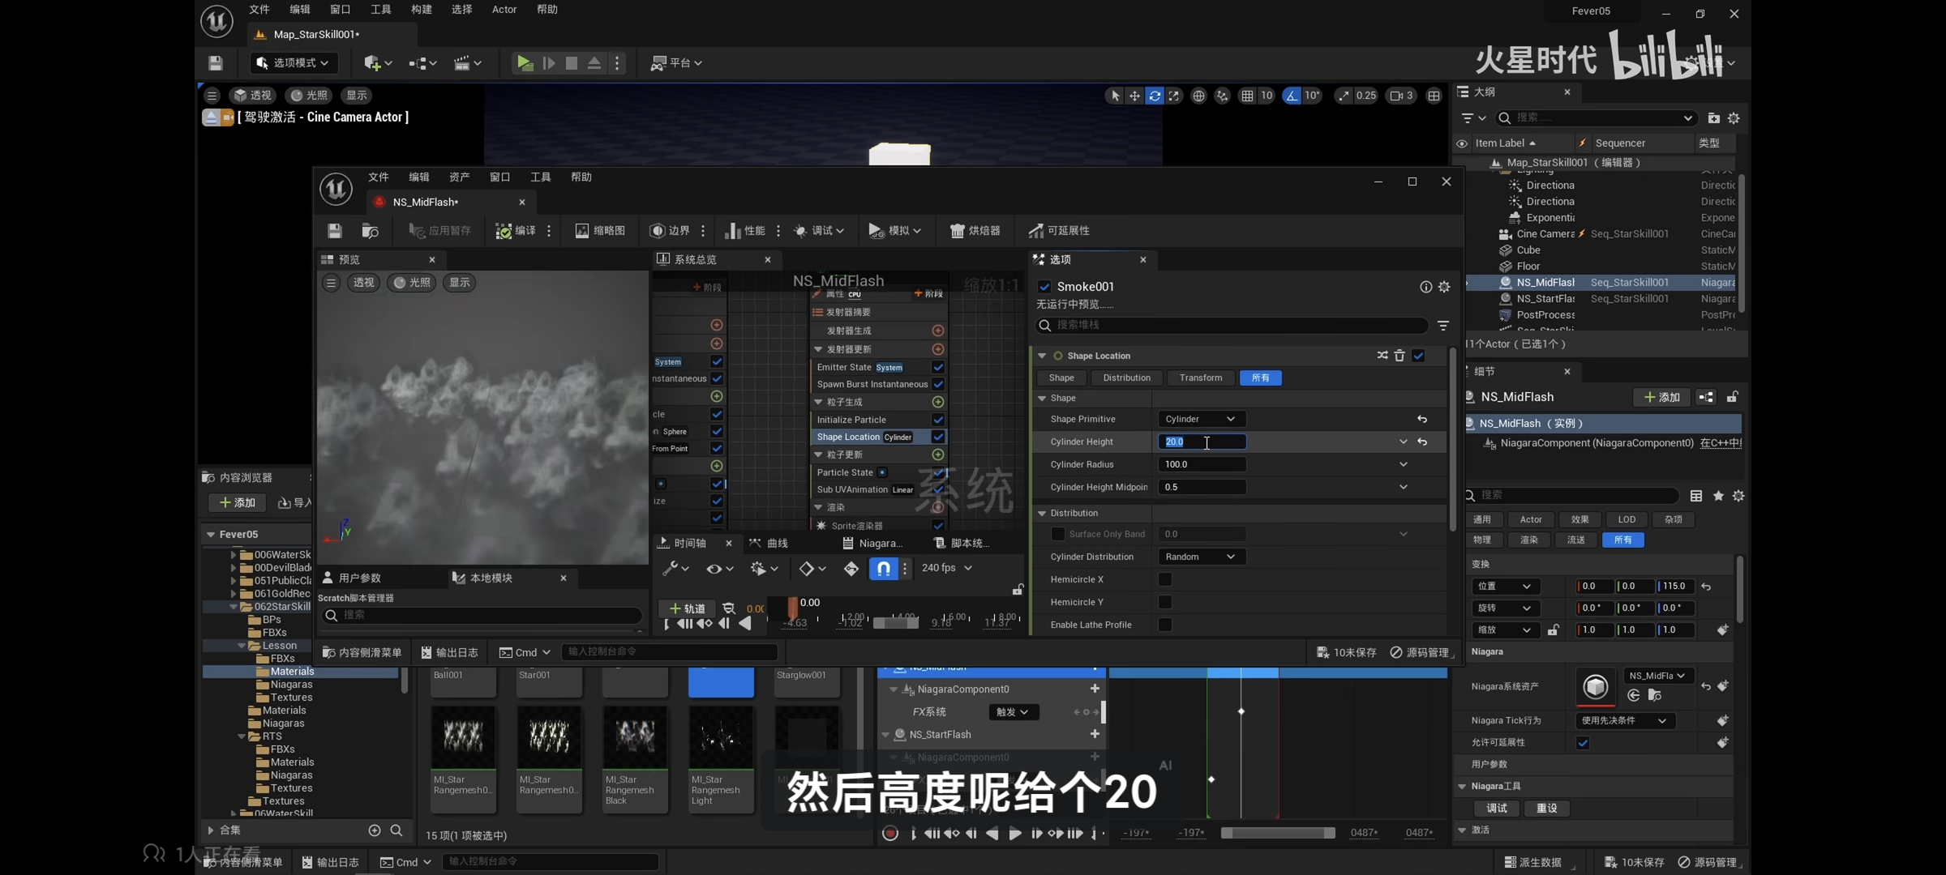The height and width of the screenshot is (875, 1946).
Task: Click the Niagara compile button
Action: [516, 231]
